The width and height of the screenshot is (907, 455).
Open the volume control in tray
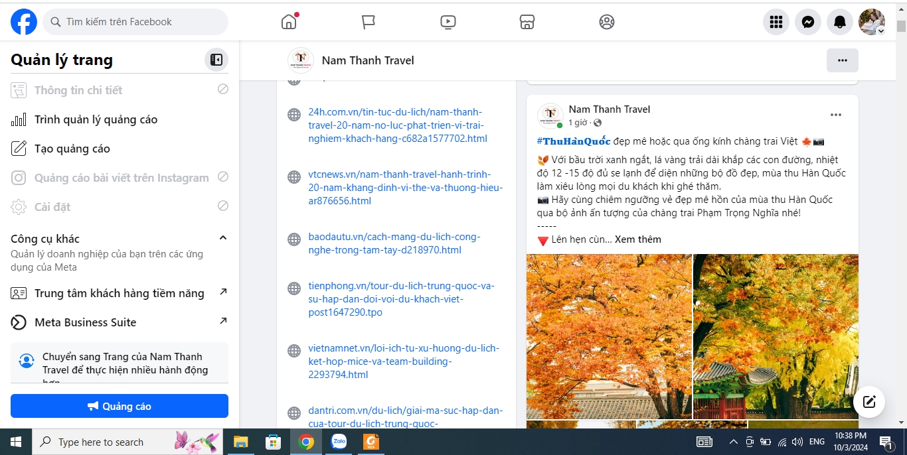797,442
